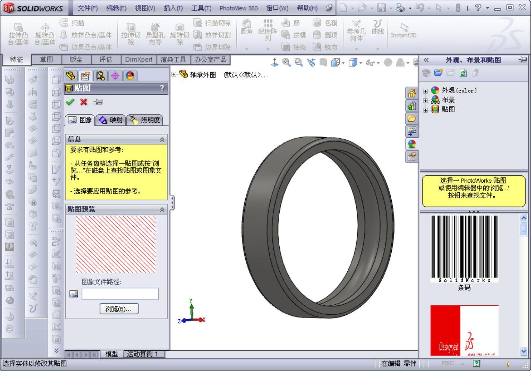Select the Designed DS decal thumbnail
This screenshot has height=371, width=531.
pos(465,330)
